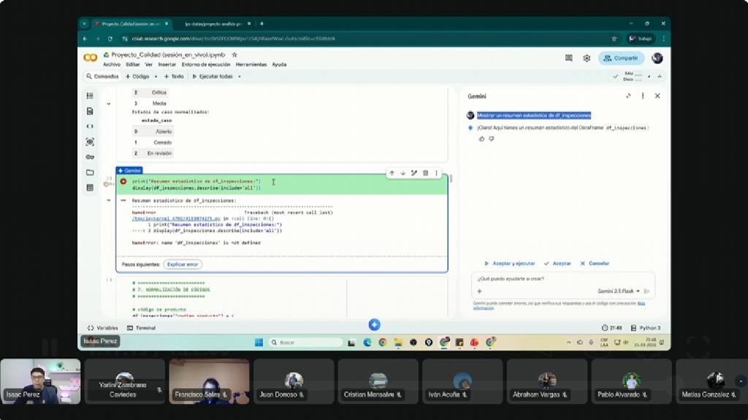
Task: Open the Insertar menu
Action: 167,64
